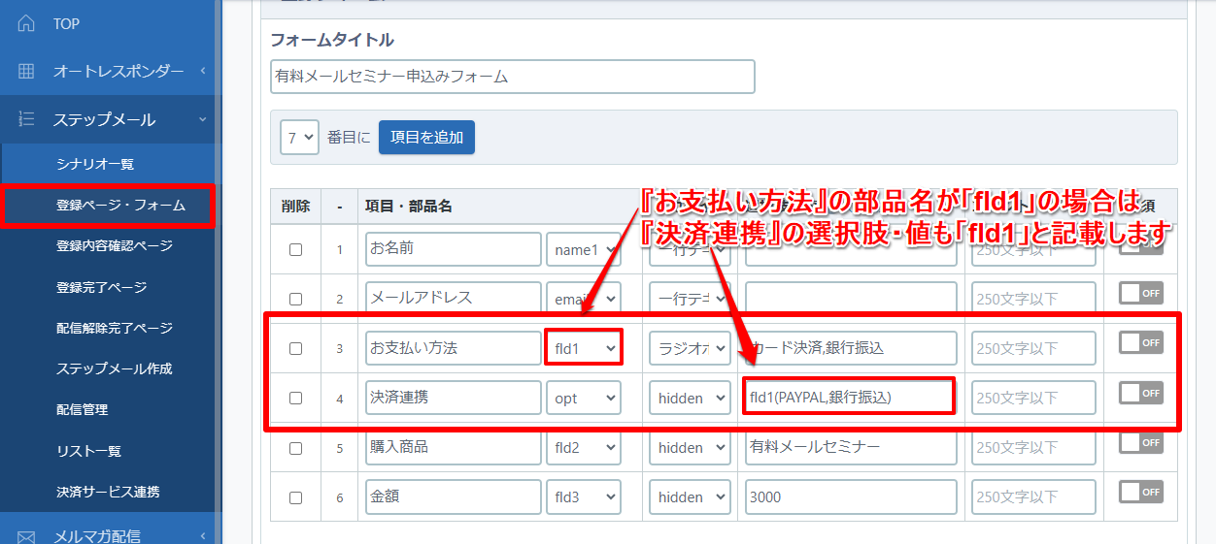Toggle the required switch for メールアドレス row

coord(1140,294)
